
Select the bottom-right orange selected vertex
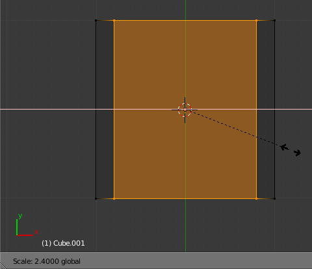(x=256, y=198)
